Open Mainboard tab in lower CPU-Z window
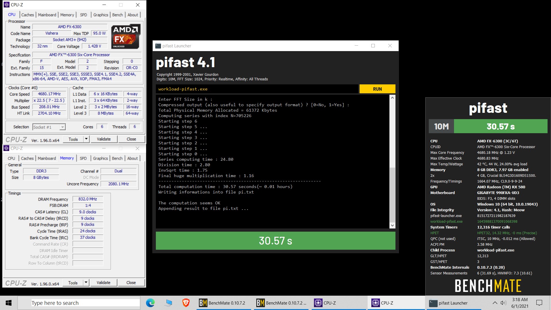 47,158
